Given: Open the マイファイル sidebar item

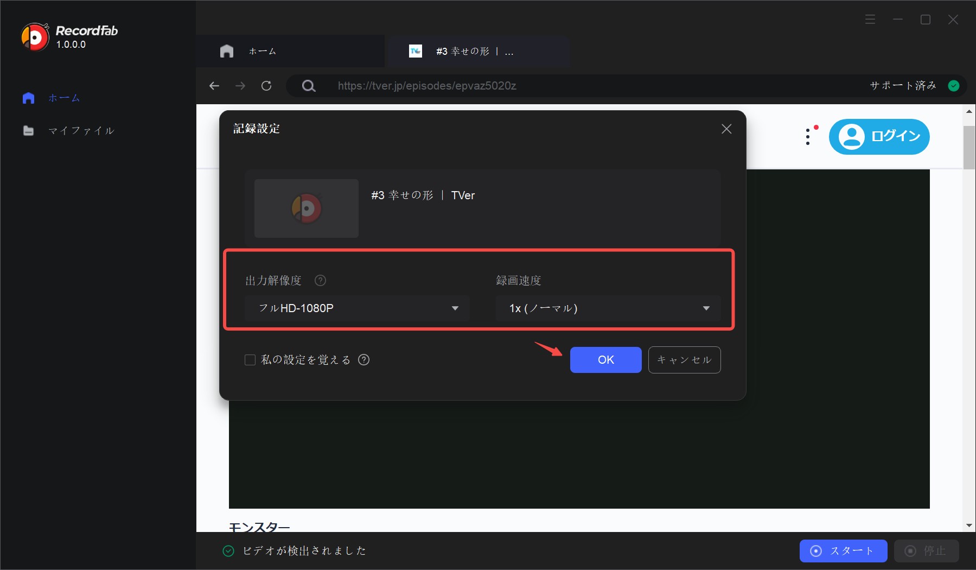Looking at the screenshot, I should click(68, 131).
